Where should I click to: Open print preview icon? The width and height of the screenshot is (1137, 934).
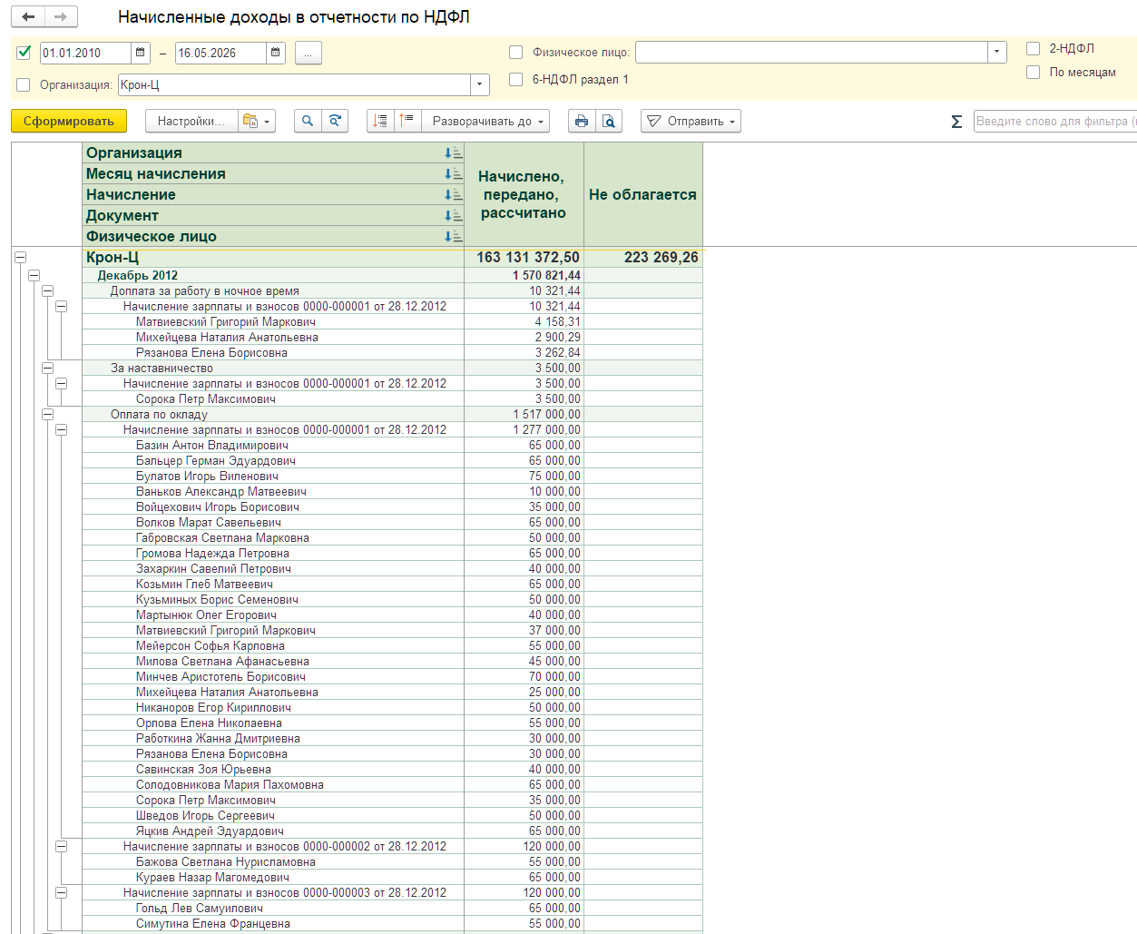pos(609,121)
